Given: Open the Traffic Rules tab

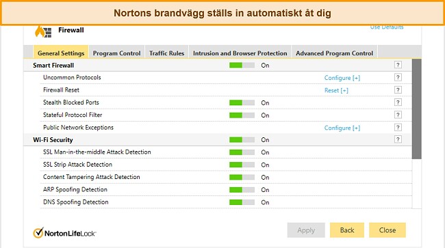Looking at the screenshot, I should coord(166,53).
